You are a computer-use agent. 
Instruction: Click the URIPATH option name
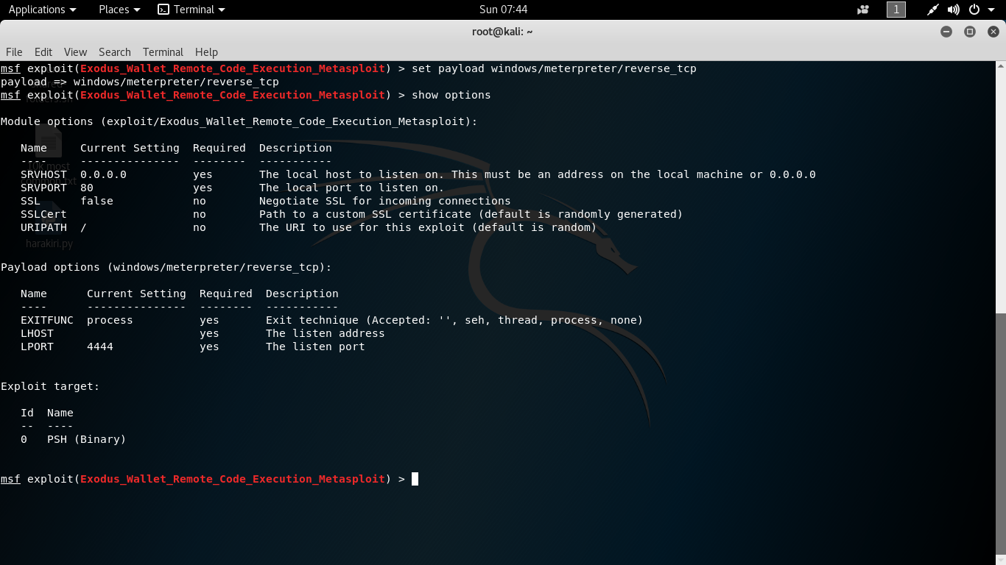pyautogui.click(x=43, y=227)
